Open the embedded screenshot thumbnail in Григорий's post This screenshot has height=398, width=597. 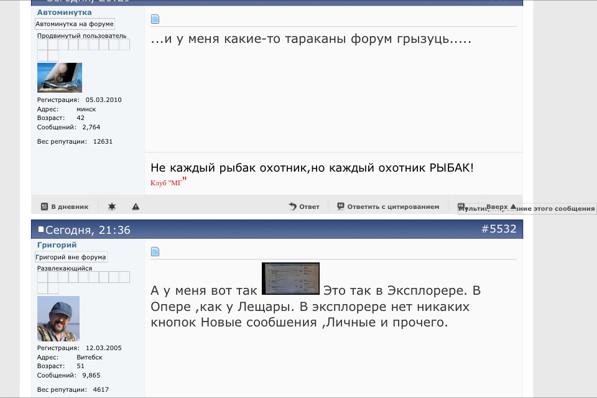pyautogui.click(x=290, y=278)
